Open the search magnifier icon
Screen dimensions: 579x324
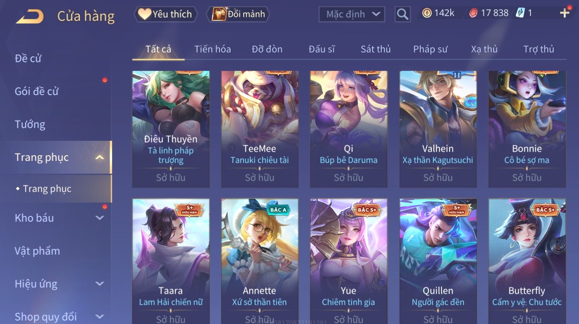(x=403, y=14)
